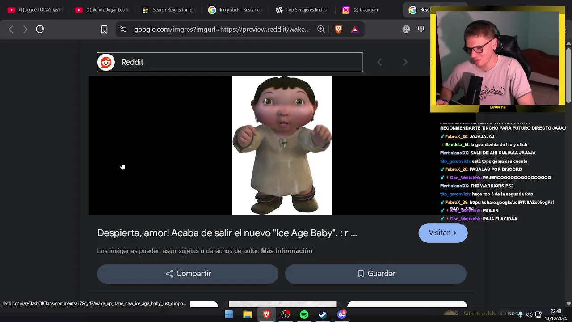Viewport: 572px width, 322px height.
Task: Click the Guardar save button
Action: click(376, 274)
